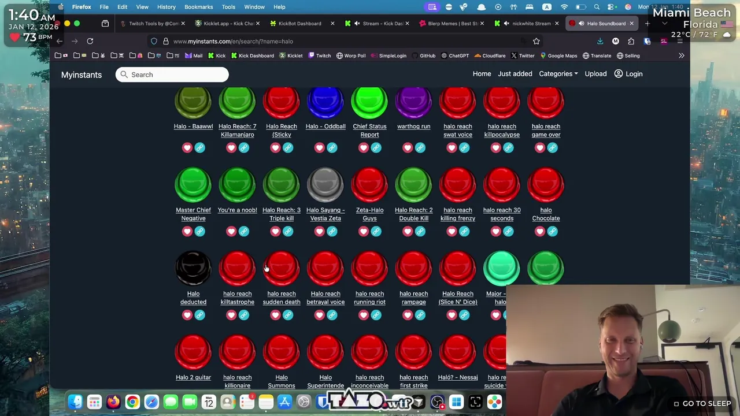Open Finder from the Dock

coord(75,402)
